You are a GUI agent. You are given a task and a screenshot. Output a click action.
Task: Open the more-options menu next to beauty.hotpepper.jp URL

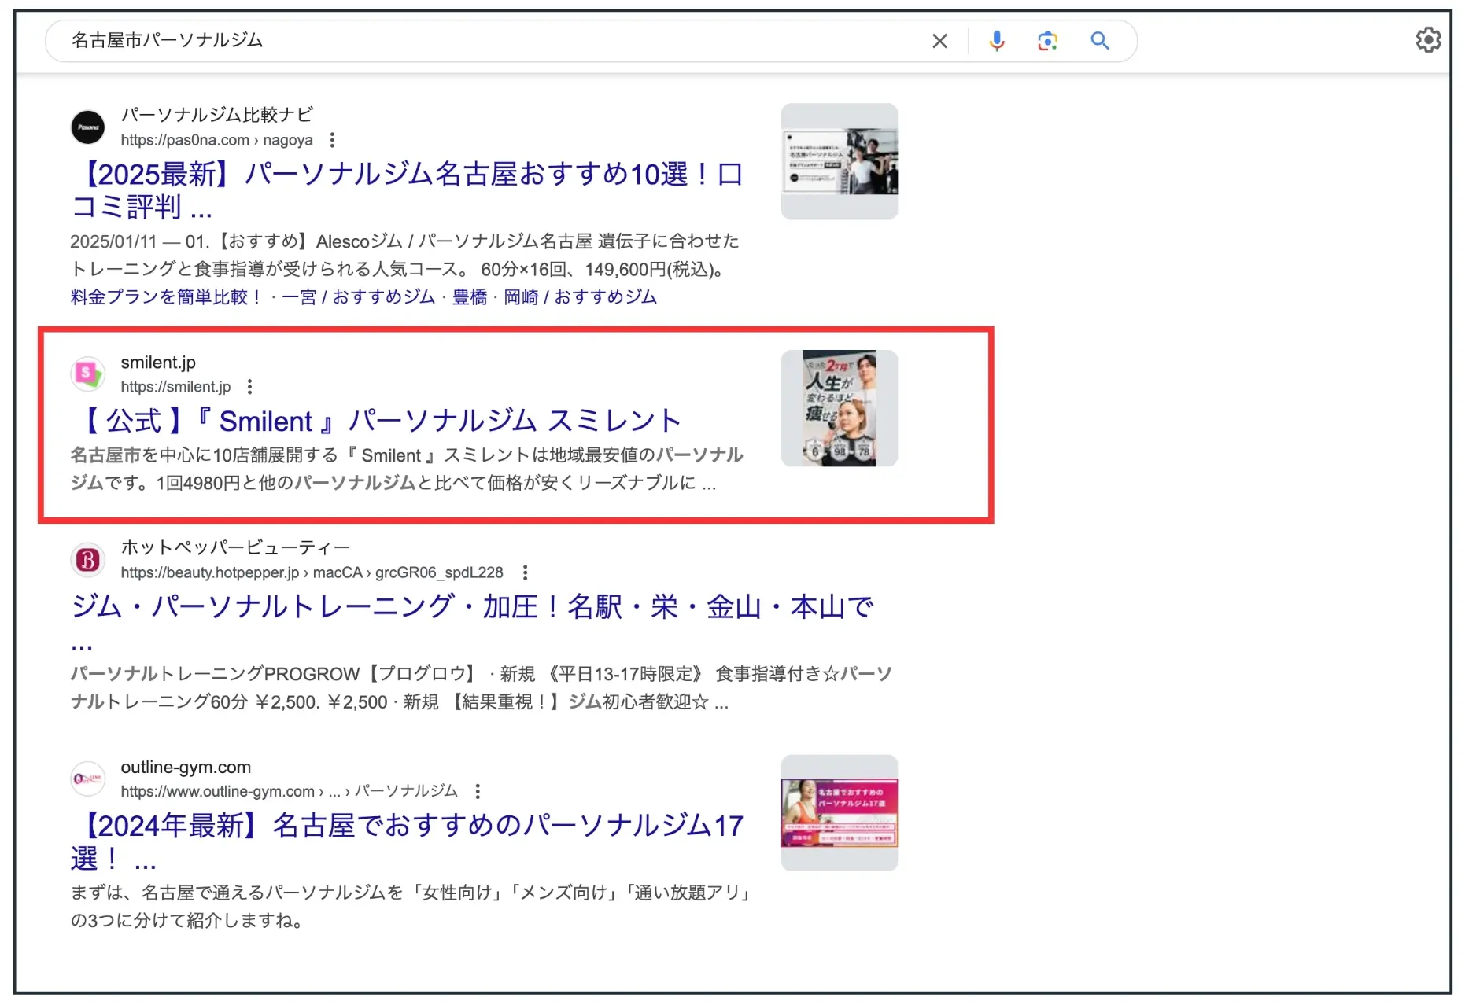[x=526, y=572]
